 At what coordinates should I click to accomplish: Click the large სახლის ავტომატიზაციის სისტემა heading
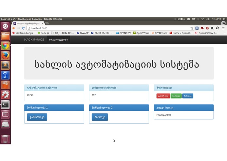117,64
